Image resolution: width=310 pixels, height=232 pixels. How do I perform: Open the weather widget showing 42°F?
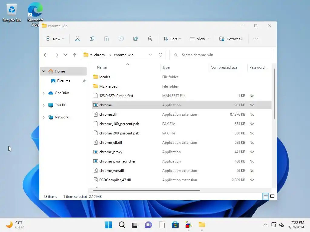[15, 225]
